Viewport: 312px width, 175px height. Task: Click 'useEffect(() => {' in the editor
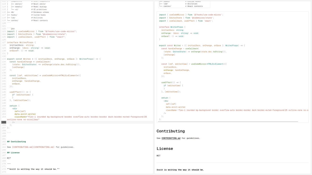[20, 92]
